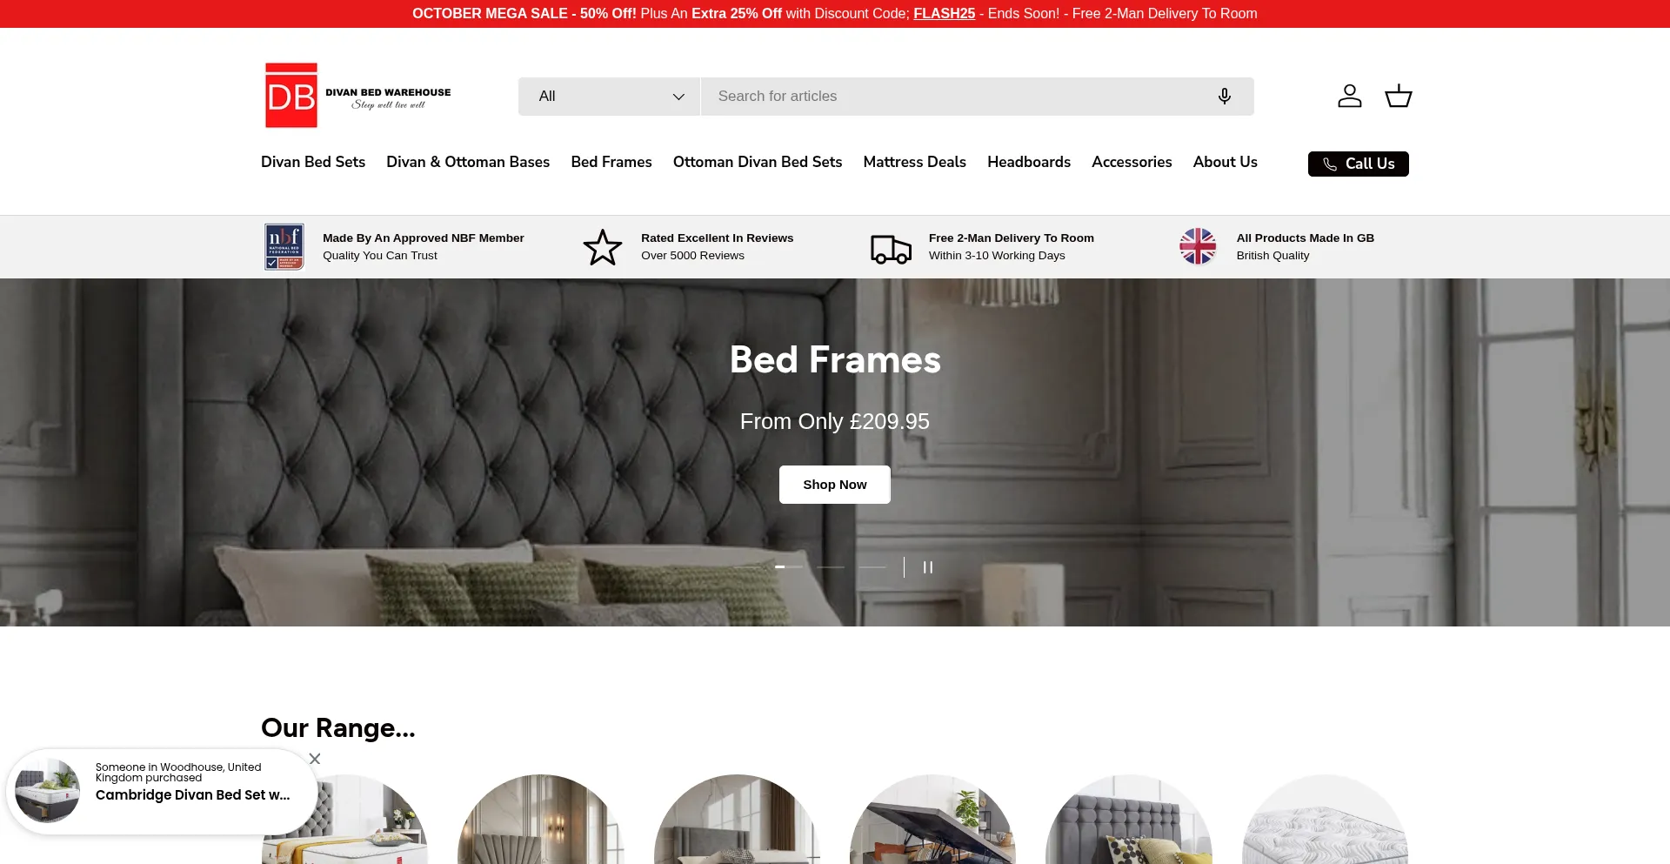Open the Mattress Deals menu
The height and width of the screenshot is (864, 1670).
point(914,162)
